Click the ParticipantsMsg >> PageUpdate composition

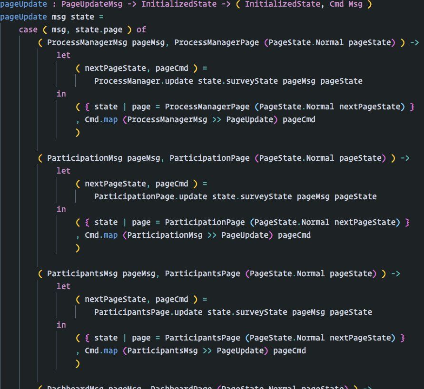coord(195,351)
